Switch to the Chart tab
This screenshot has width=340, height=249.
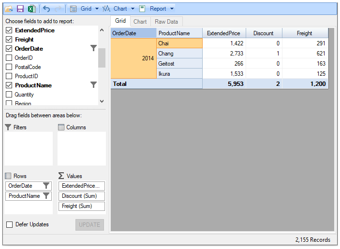point(140,22)
